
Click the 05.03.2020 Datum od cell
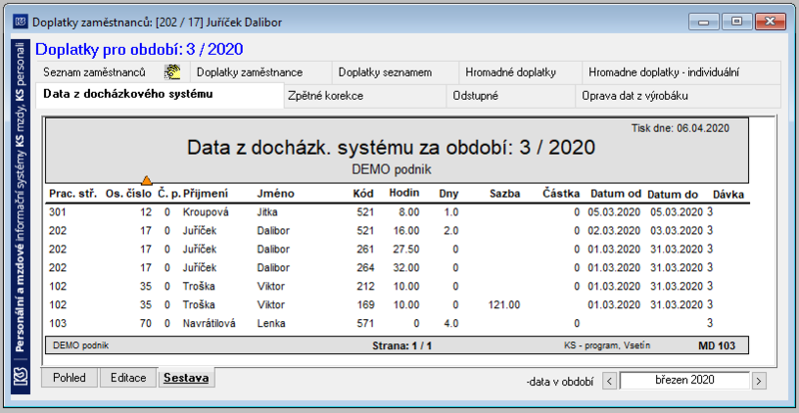(614, 212)
